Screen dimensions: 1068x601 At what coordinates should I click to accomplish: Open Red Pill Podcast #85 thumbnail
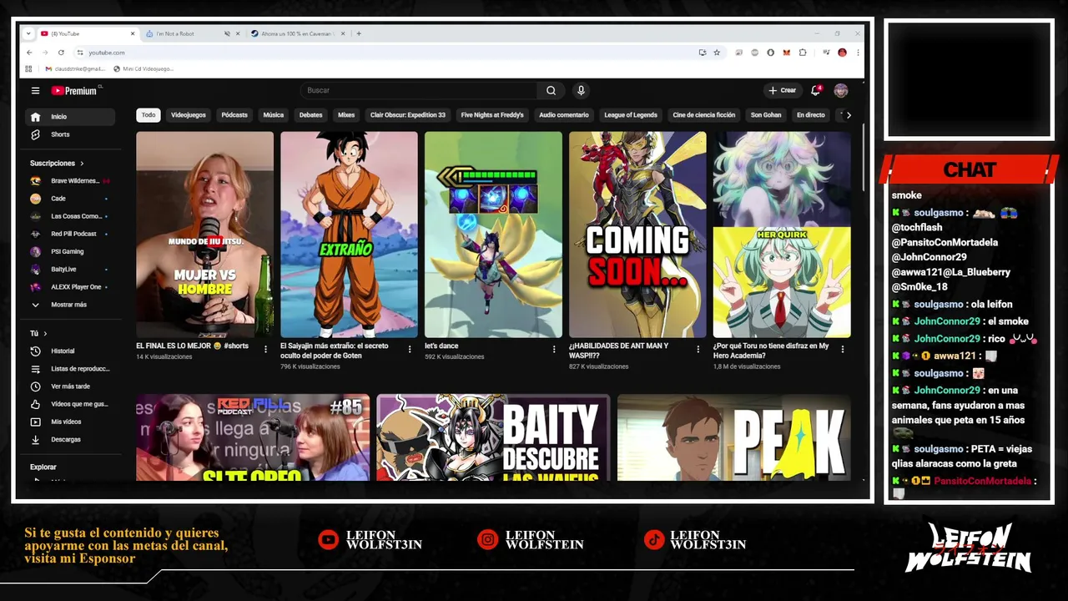click(253, 437)
